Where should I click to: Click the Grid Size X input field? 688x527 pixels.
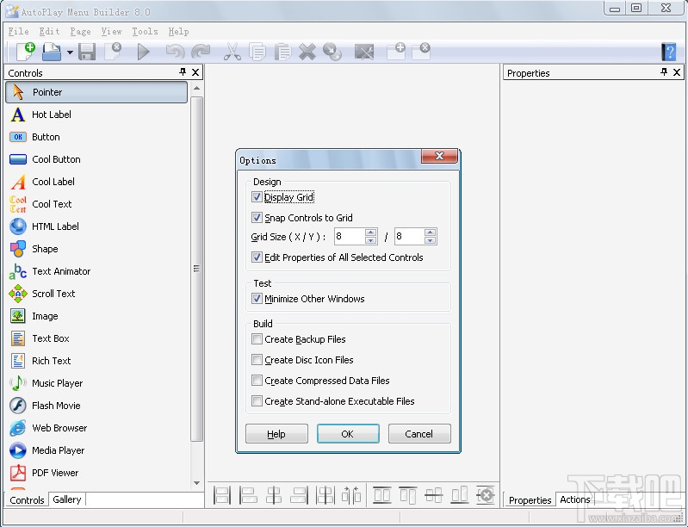(x=350, y=236)
